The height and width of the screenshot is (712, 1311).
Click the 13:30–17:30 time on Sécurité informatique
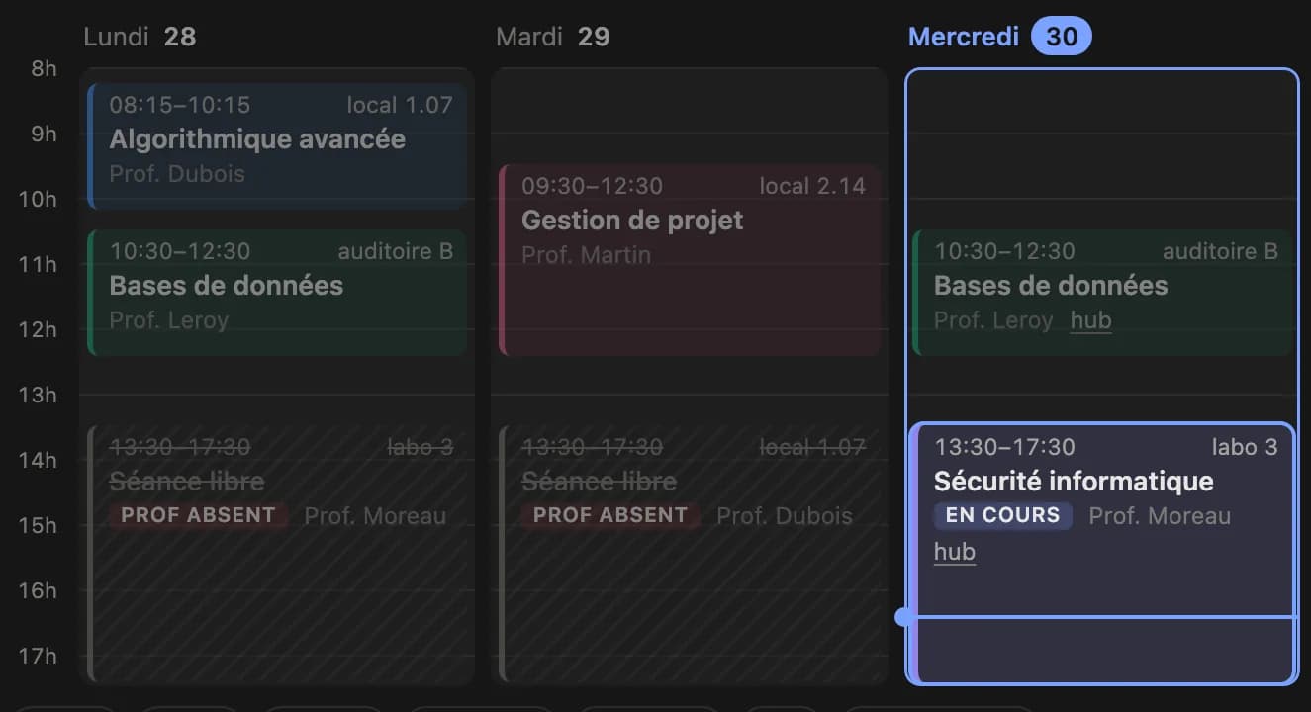(x=1004, y=447)
